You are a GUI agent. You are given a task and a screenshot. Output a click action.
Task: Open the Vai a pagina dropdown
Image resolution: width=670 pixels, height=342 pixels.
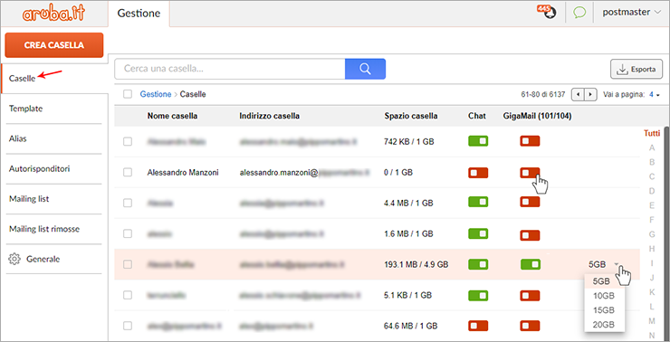click(655, 94)
